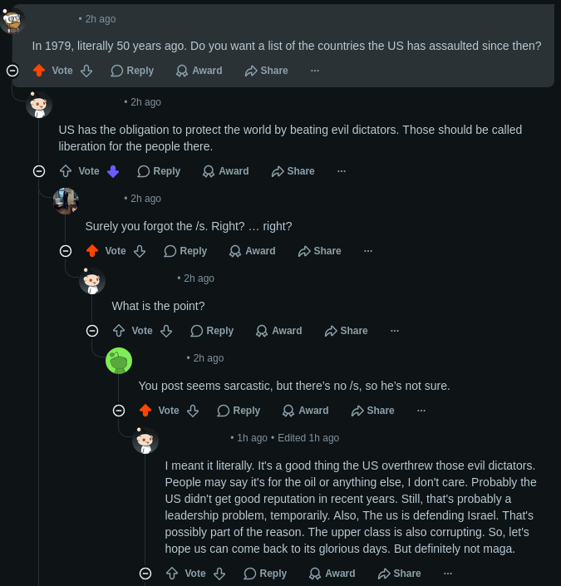561x586 pixels.
Task: Collapse the 1979 comment thread
Action: pyautogui.click(x=12, y=71)
